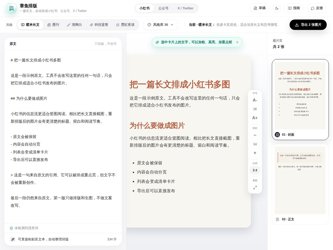
Task: Click the card bullet 导出后可以直接发布
Action: [156, 191]
